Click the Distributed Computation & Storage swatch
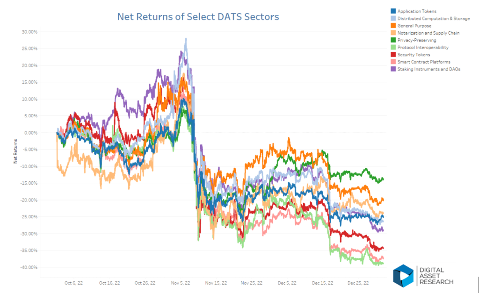 (x=393, y=18)
